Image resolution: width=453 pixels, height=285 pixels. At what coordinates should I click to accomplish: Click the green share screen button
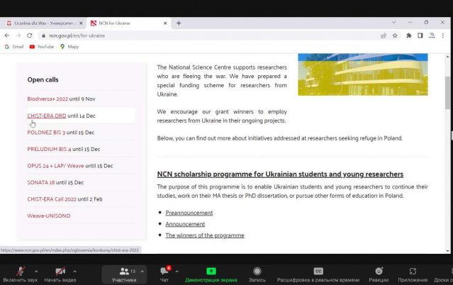[x=211, y=272]
